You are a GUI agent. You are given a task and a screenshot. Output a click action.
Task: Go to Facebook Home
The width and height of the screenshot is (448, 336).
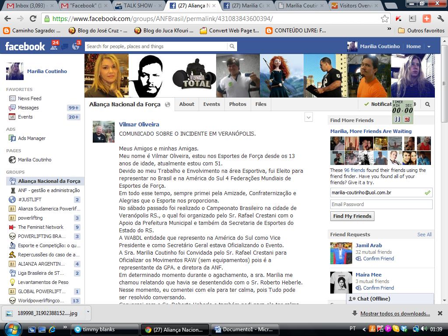[x=413, y=46]
